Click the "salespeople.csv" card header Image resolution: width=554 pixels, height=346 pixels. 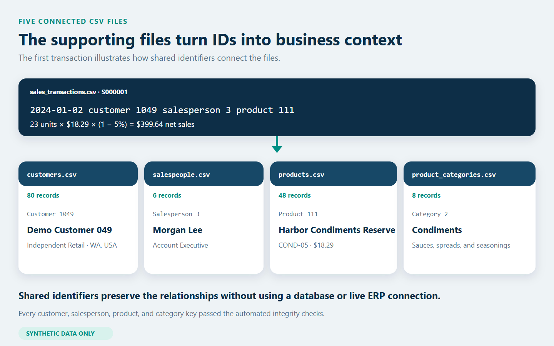204,174
